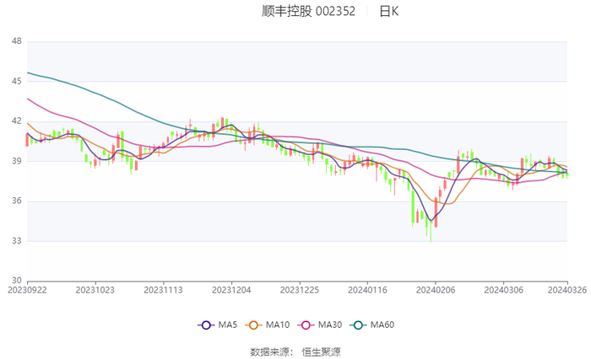Click the 20240116 date axis label
Screen dimensions: 591x359
pyautogui.click(x=367, y=289)
